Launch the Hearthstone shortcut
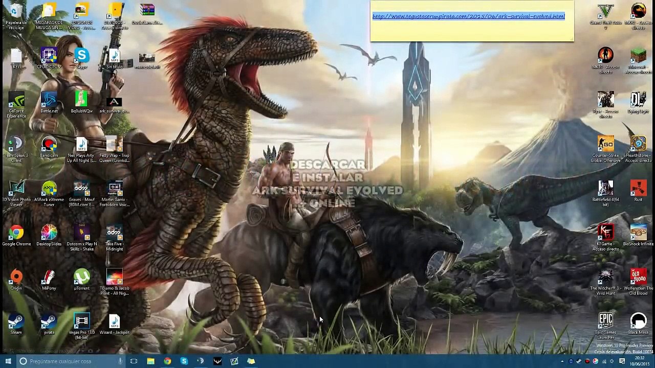Image resolution: width=655 pixels, height=368 pixels. pyautogui.click(x=638, y=150)
